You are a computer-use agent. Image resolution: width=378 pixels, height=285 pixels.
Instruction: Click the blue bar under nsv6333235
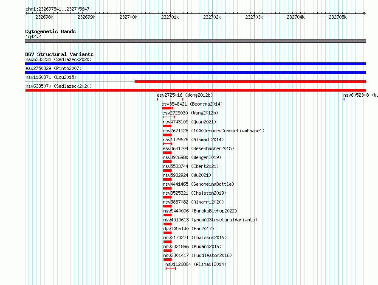(195, 64)
